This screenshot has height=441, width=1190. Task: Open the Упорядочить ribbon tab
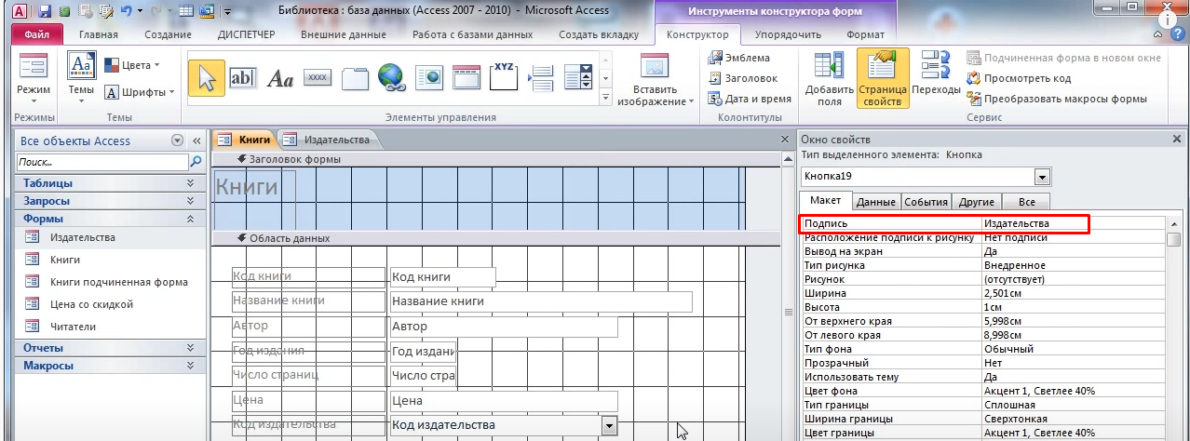pyautogui.click(x=788, y=35)
